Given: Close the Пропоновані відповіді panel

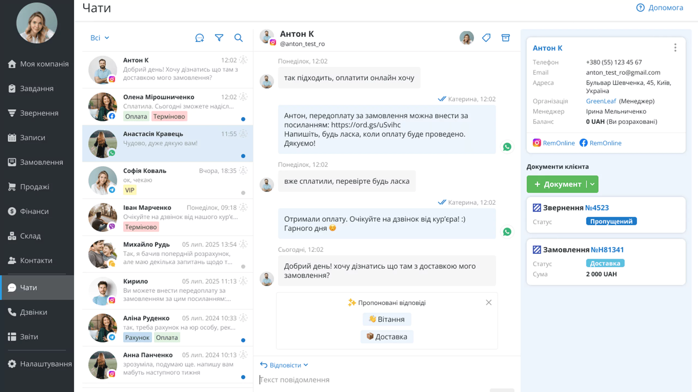Looking at the screenshot, I should (489, 302).
